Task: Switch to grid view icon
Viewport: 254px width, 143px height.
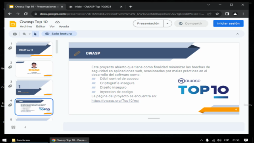Action: coord(13,127)
